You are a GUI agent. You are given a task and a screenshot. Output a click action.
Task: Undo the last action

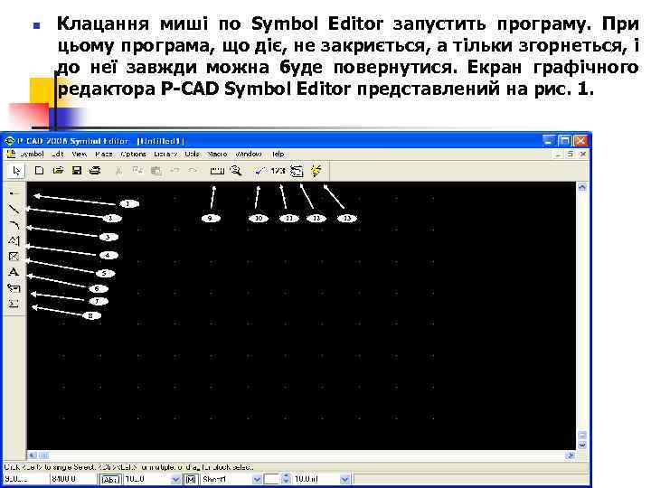[175, 170]
